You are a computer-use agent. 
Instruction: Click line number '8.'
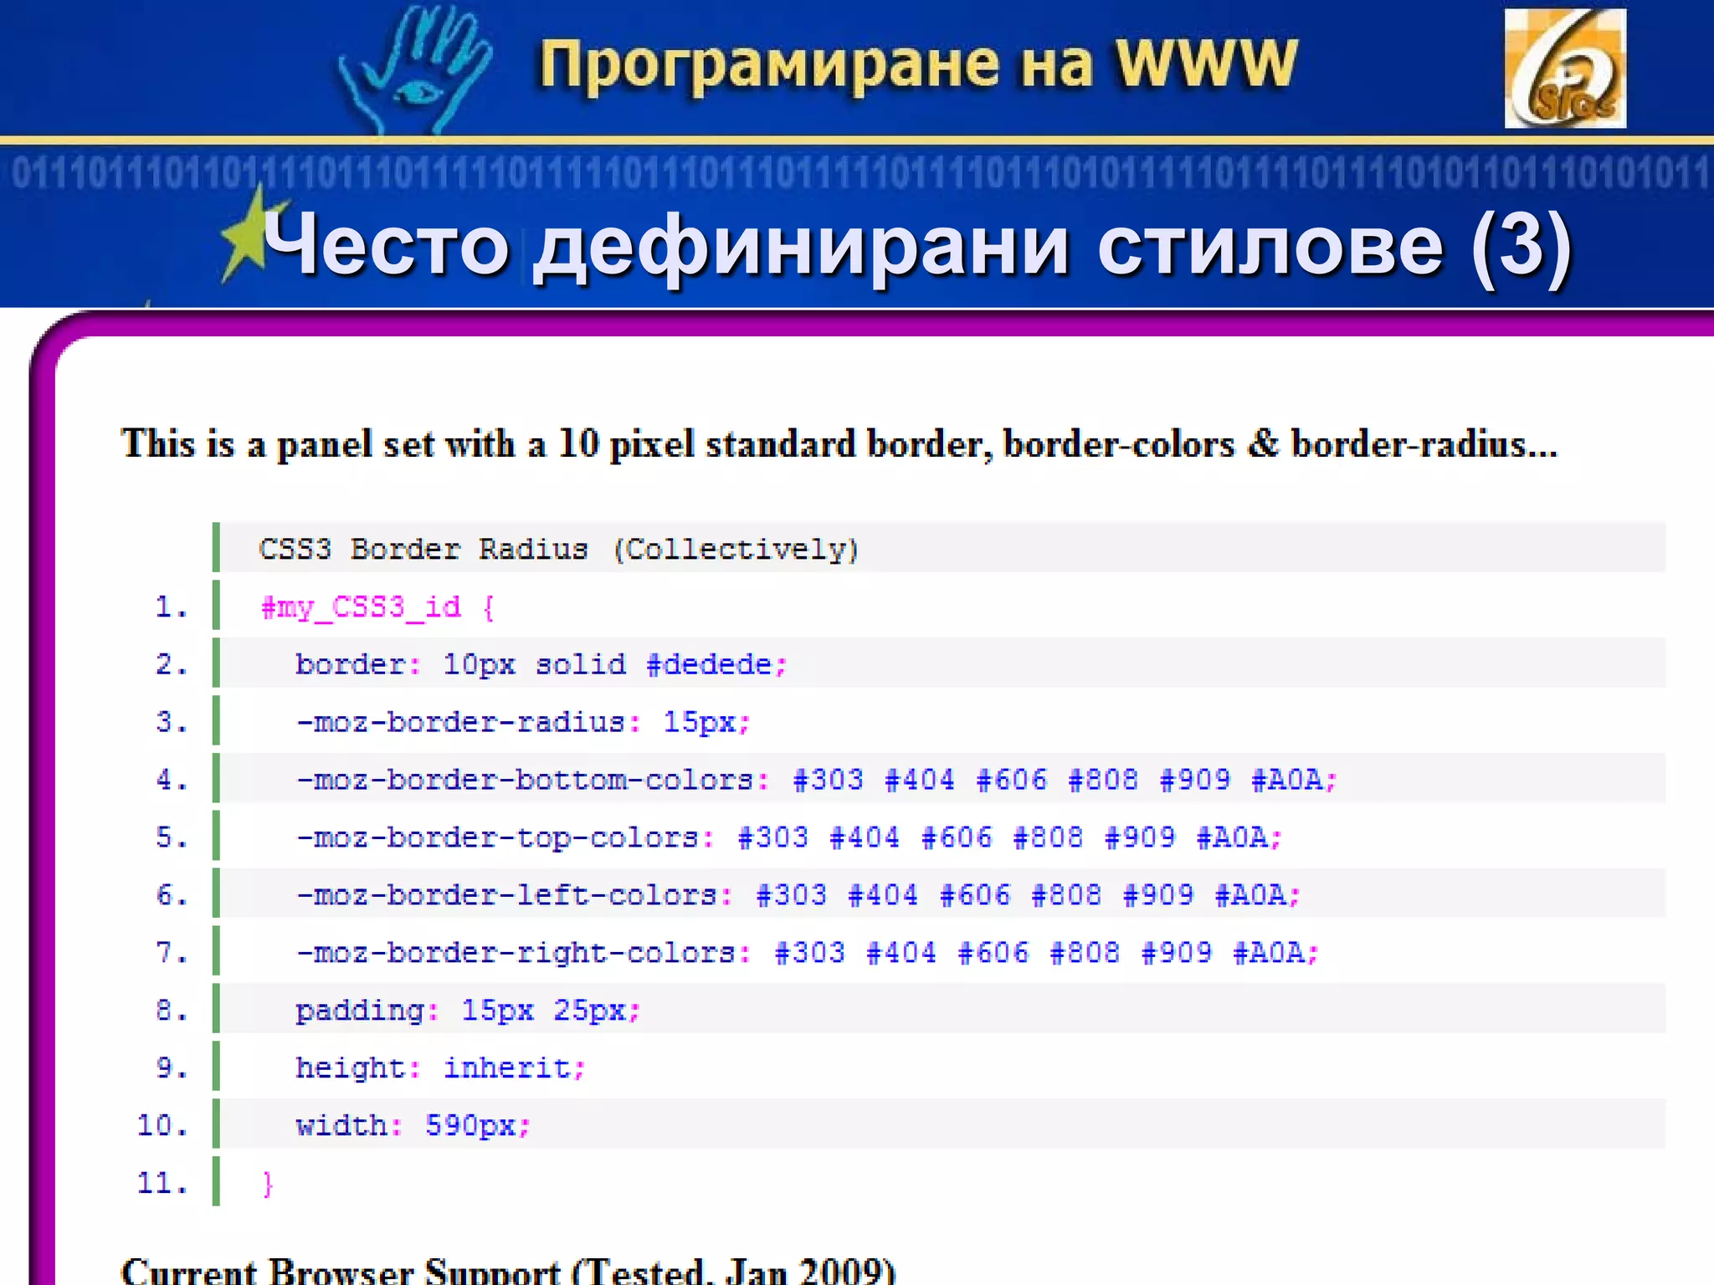coord(172,1011)
